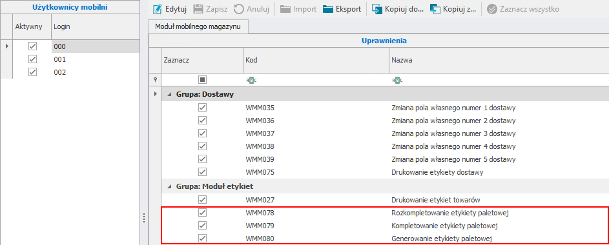Collapse the Grupa: Dostawy group
This screenshot has width=609, height=245.
point(169,95)
